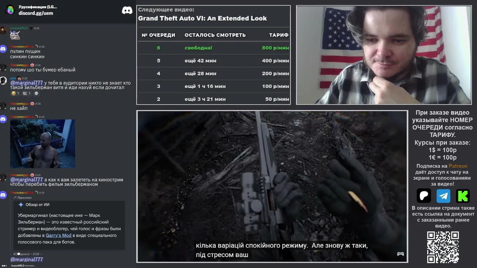Click the orange Patreon word in the subscription note
This screenshot has width=477, height=268.
tap(458, 166)
